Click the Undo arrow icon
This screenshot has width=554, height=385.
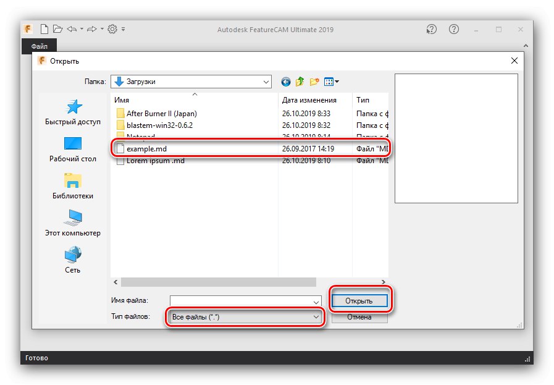72,29
